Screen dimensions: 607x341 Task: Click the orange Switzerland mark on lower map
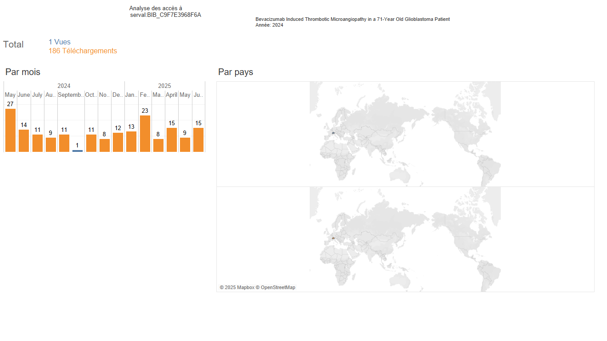(x=333, y=238)
